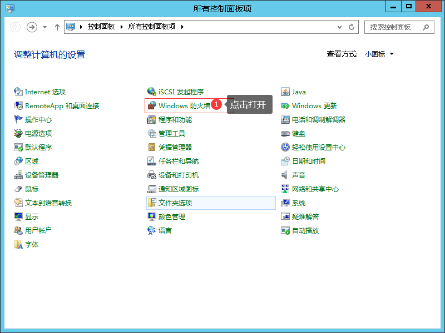Go up one level with the up arrow
Image resolution: width=445 pixels, height=333 pixels.
tap(57, 27)
